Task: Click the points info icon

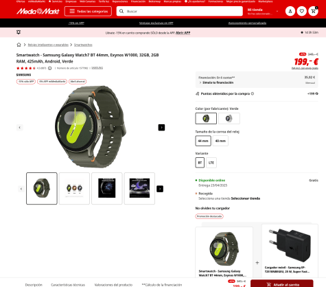Action: point(253,93)
